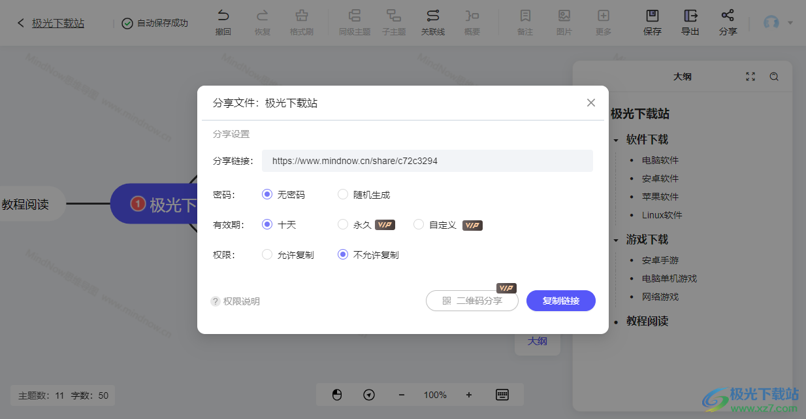Click the Redo (恢复) icon
806x419 pixels.
coord(262,16)
